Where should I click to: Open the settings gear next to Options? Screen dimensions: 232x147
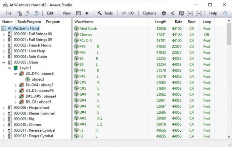click(164, 13)
